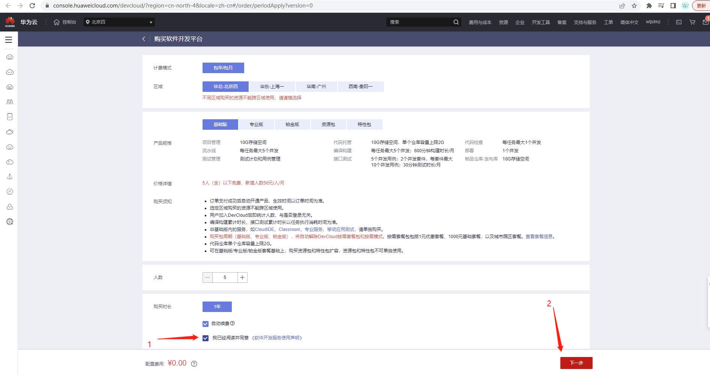The image size is (710, 375).
Task: Open the 支持与服务 menu
Action: coord(585,22)
